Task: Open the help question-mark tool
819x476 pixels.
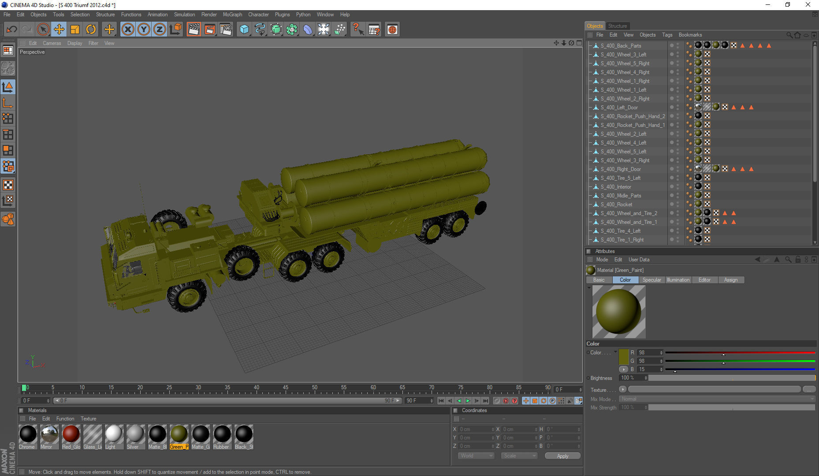Action: point(357,30)
